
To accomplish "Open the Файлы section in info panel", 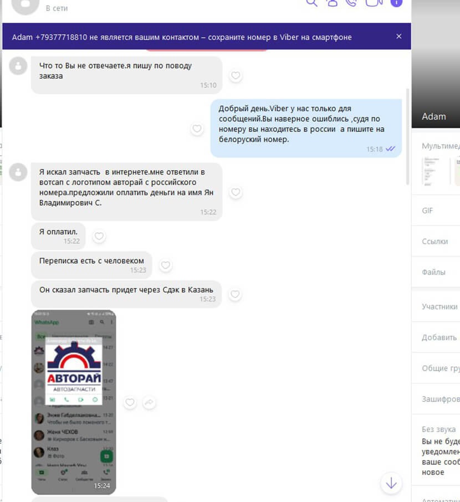I will (x=433, y=272).
